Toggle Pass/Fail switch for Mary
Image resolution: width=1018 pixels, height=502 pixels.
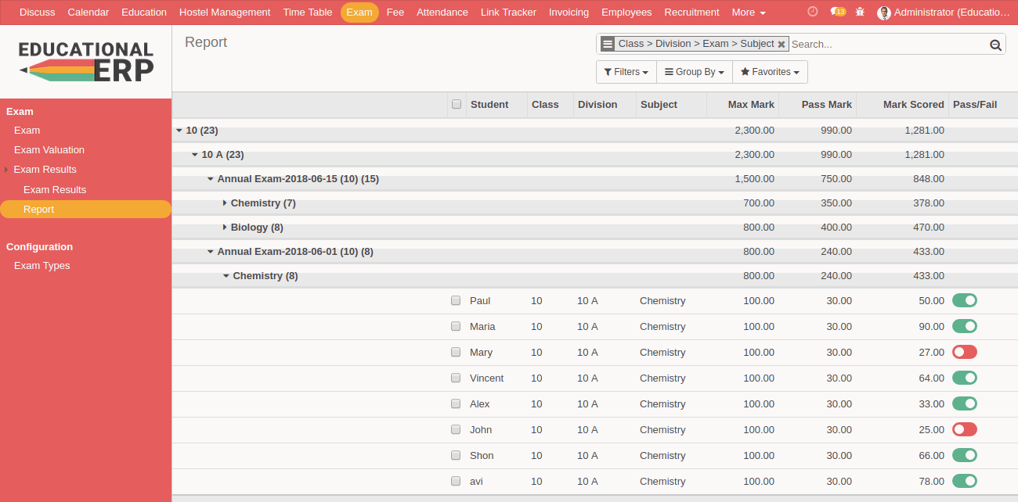click(964, 352)
